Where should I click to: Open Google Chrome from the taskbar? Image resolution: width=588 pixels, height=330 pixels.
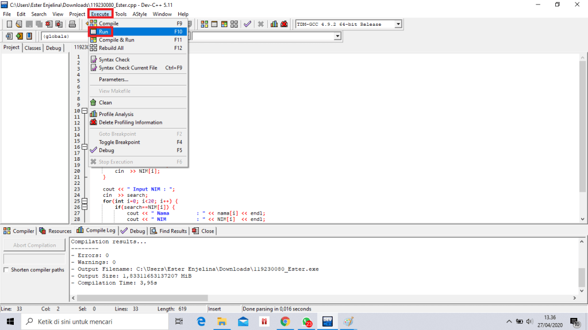(x=285, y=321)
